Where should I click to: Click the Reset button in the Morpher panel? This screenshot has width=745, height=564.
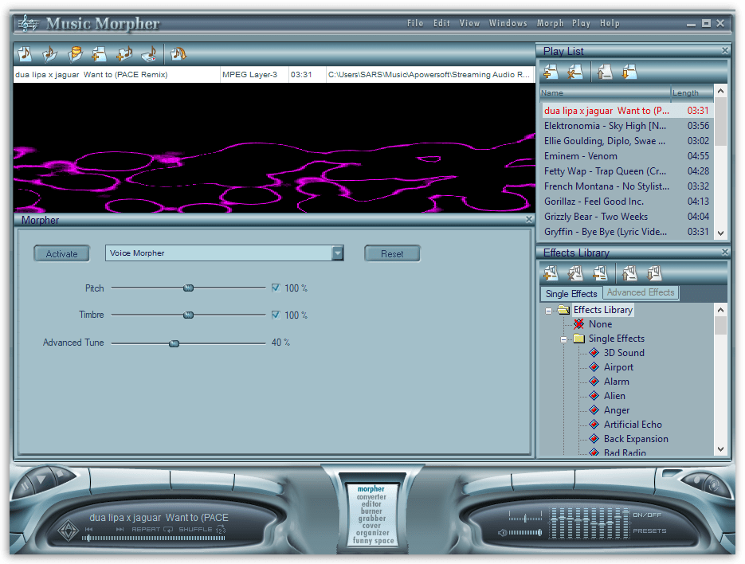(392, 254)
